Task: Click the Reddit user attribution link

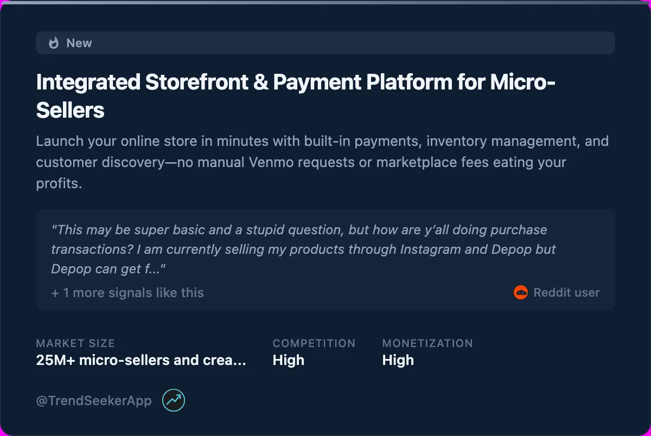Action: coord(566,292)
